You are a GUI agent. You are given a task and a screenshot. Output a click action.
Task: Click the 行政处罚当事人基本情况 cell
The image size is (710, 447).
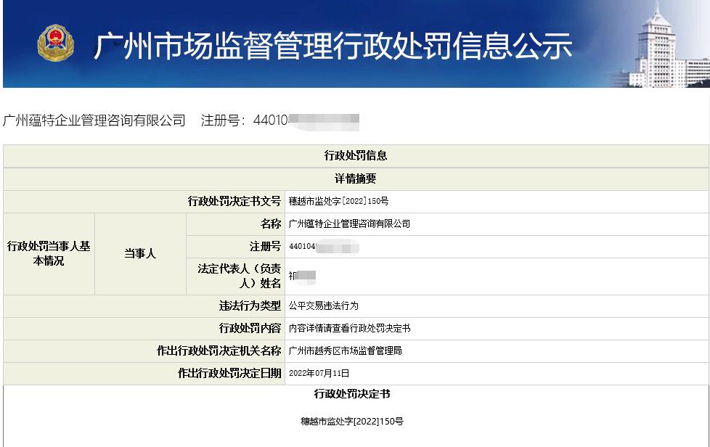tap(49, 253)
